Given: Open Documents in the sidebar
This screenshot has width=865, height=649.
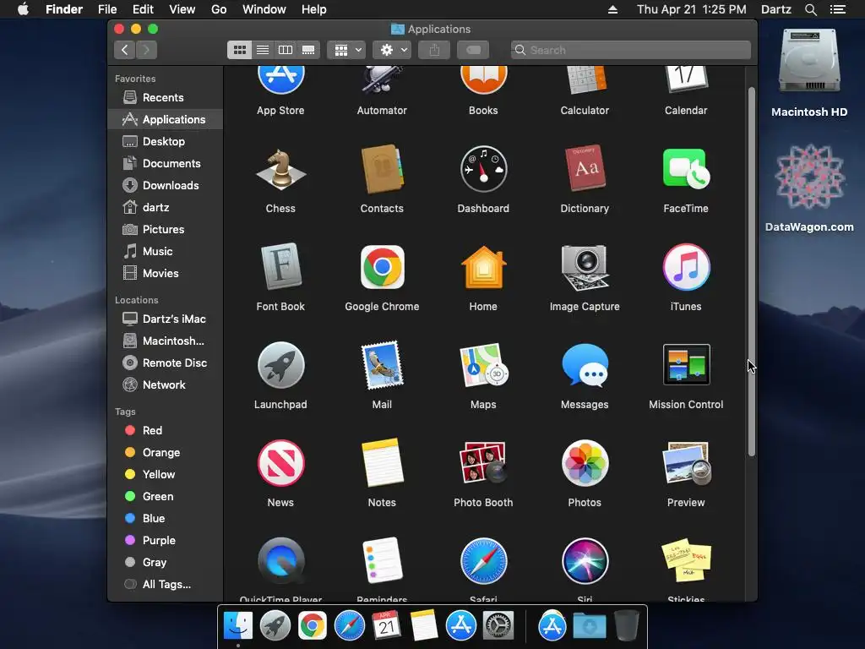Looking at the screenshot, I should pyautogui.click(x=165, y=164).
